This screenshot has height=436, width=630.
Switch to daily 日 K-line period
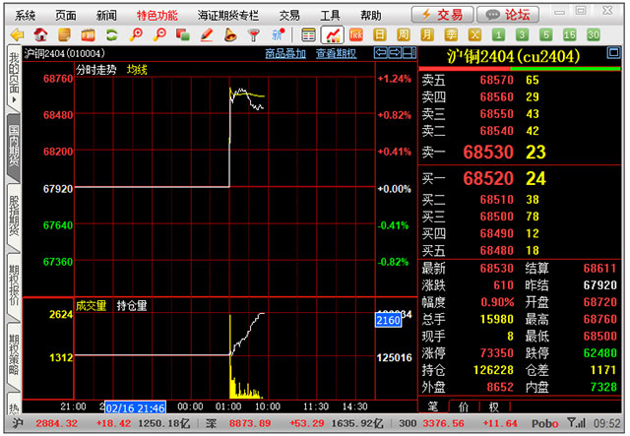[x=380, y=35]
